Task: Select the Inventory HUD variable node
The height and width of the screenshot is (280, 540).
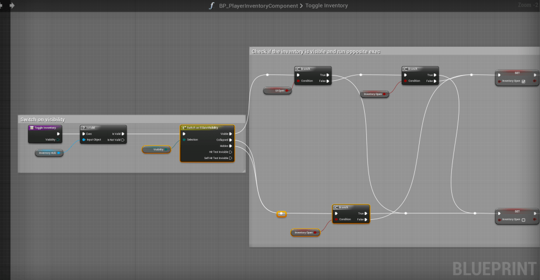Action: 49,153
